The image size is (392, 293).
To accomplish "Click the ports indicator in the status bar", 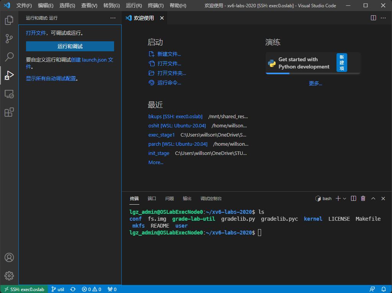I will pyautogui.click(x=111, y=289).
